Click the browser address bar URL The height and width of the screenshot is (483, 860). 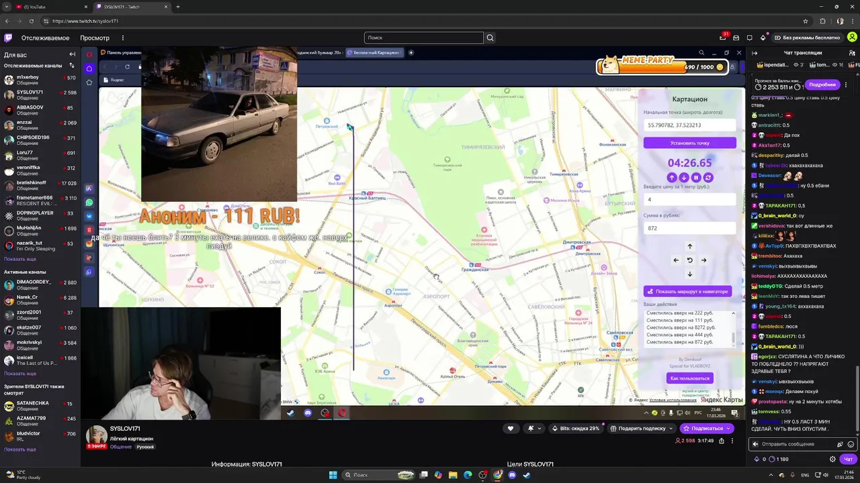(85, 21)
